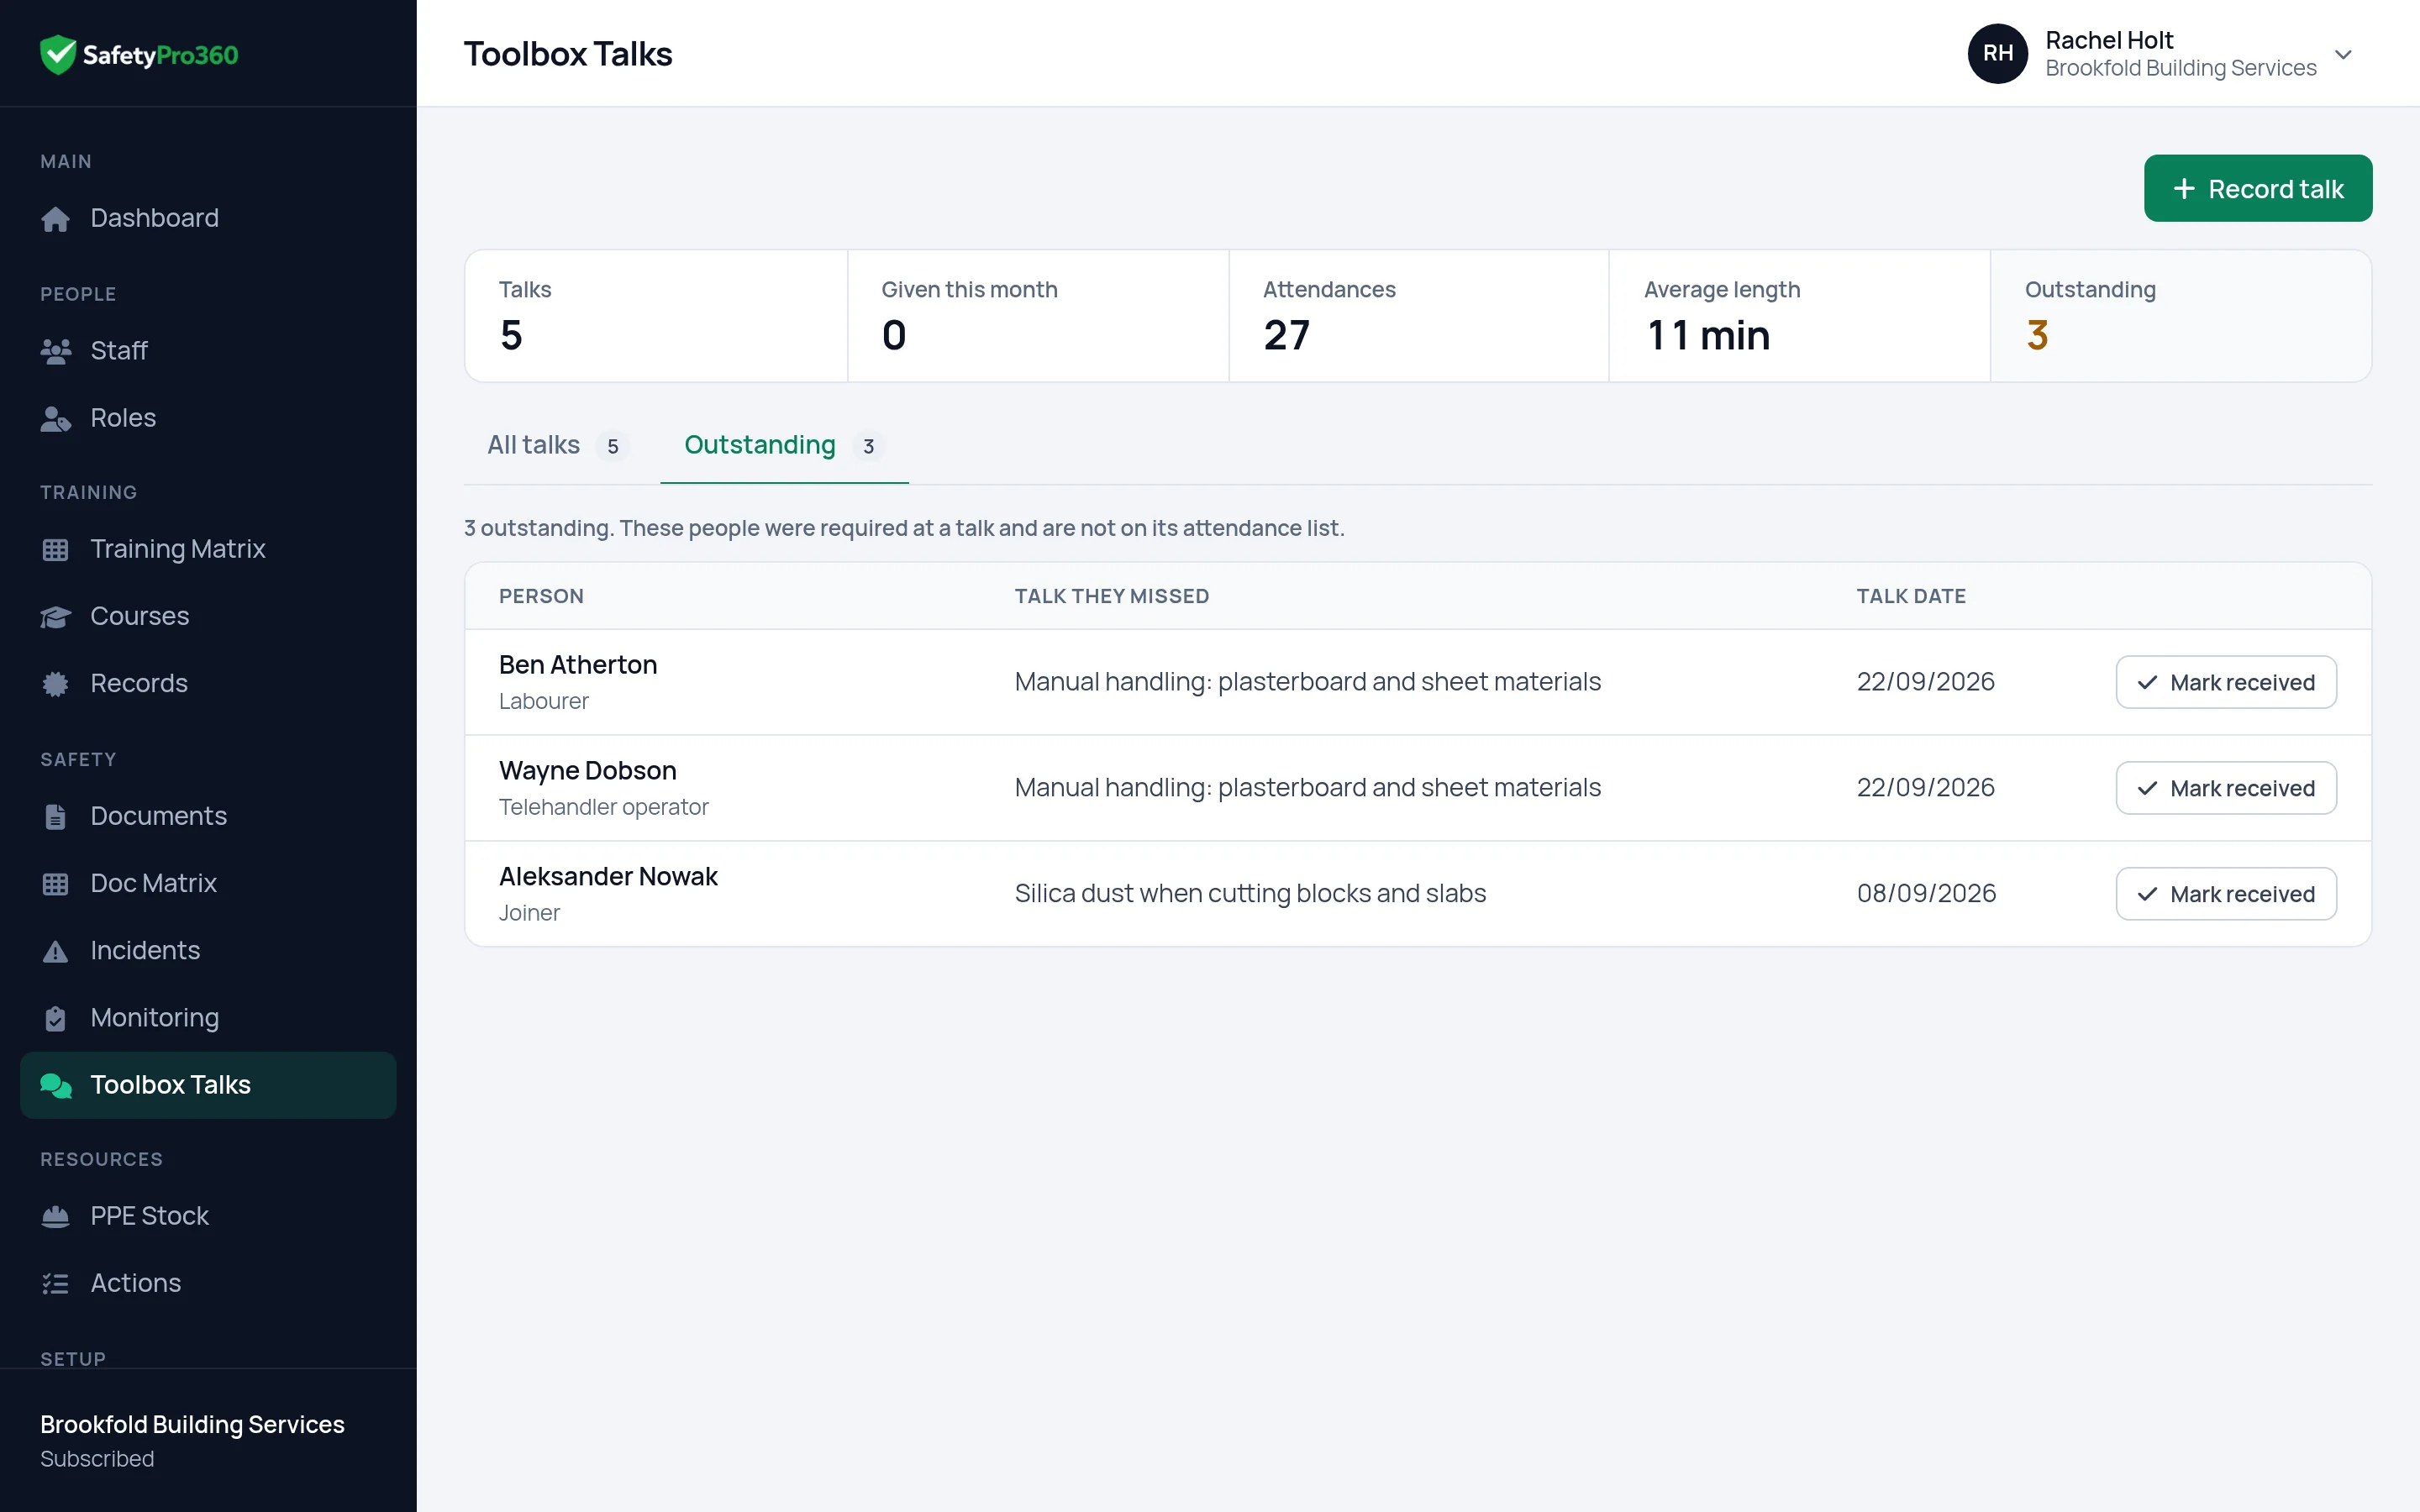Screen dimensions: 2420x1512
Task: Expand the Rachel Holt account dropdown chevron
Action: pos(2343,54)
